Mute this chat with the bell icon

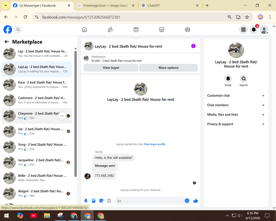pos(228,78)
